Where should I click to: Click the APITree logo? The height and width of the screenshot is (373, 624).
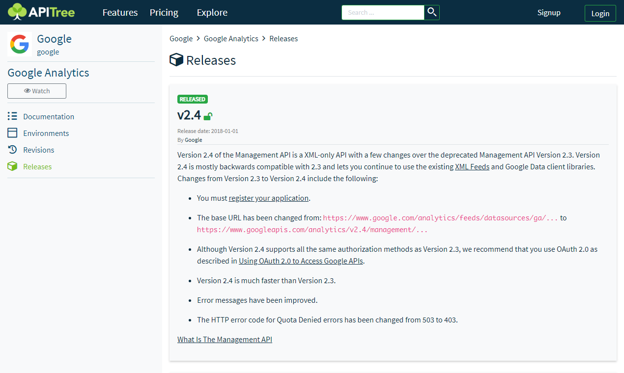point(41,12)
